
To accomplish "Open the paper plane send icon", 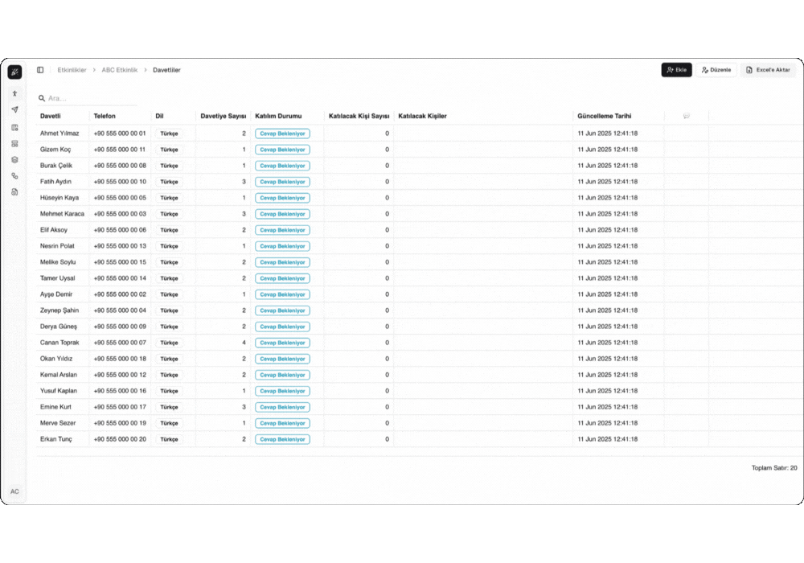I will tap(14, 109).
